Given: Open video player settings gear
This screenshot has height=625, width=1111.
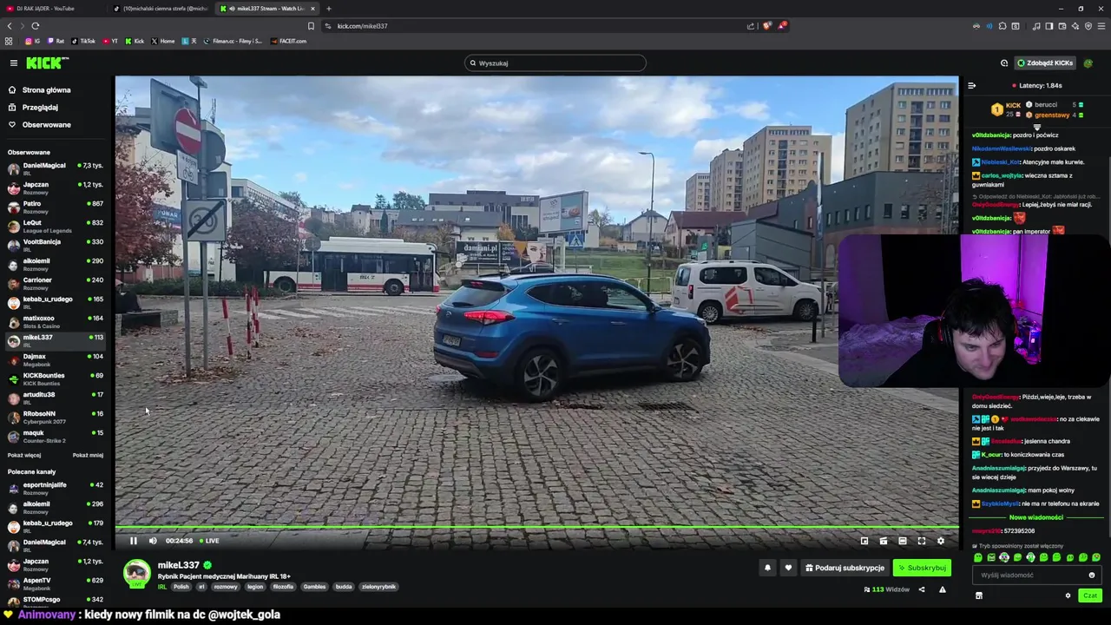Looking at the screenshot, I should [941, 541].
